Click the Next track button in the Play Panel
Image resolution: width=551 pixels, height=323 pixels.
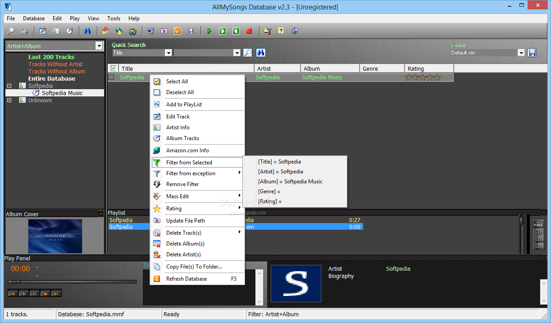tap(56, 293)
